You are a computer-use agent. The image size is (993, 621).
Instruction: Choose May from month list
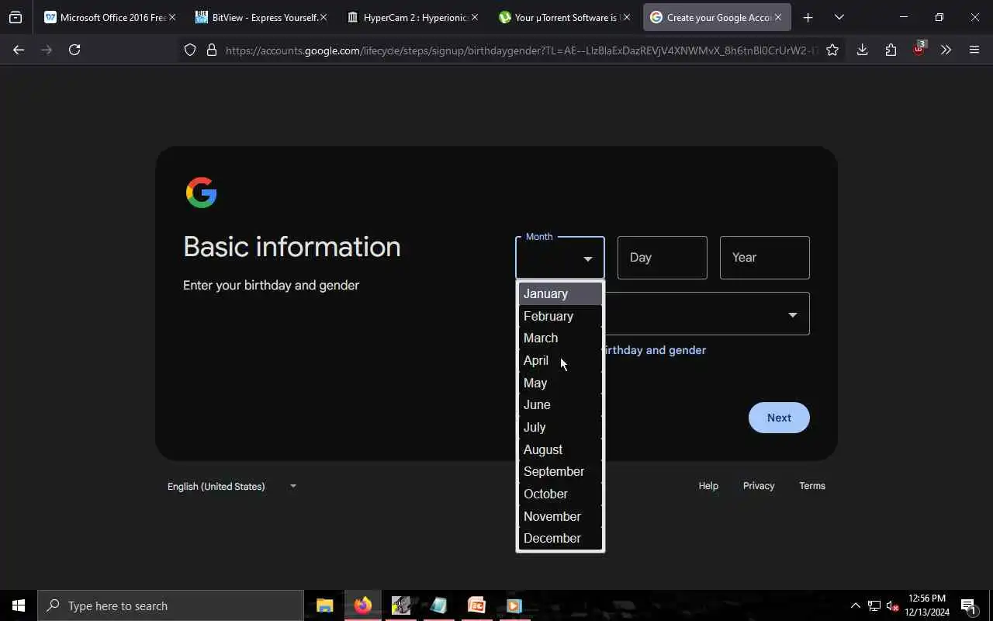559,383
